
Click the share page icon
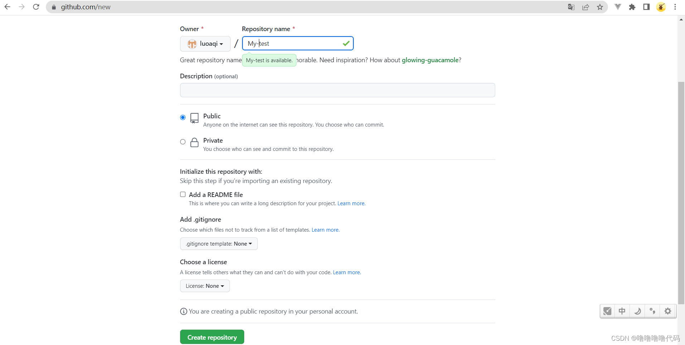click(x=585, y=7)
